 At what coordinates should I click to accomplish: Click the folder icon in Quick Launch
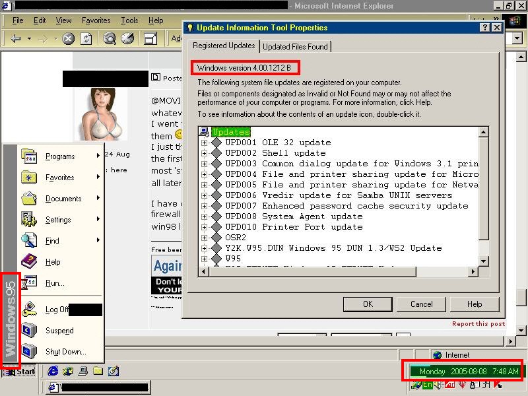(98, 371)
